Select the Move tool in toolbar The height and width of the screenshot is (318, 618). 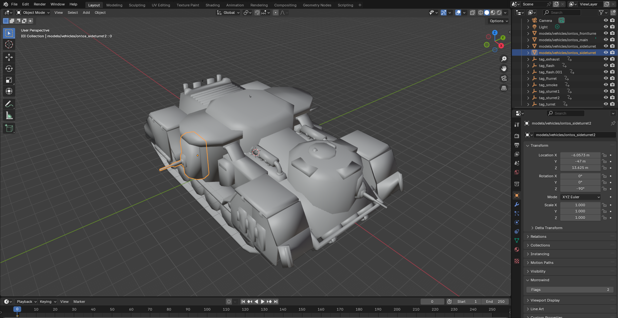tap(9, 57)
